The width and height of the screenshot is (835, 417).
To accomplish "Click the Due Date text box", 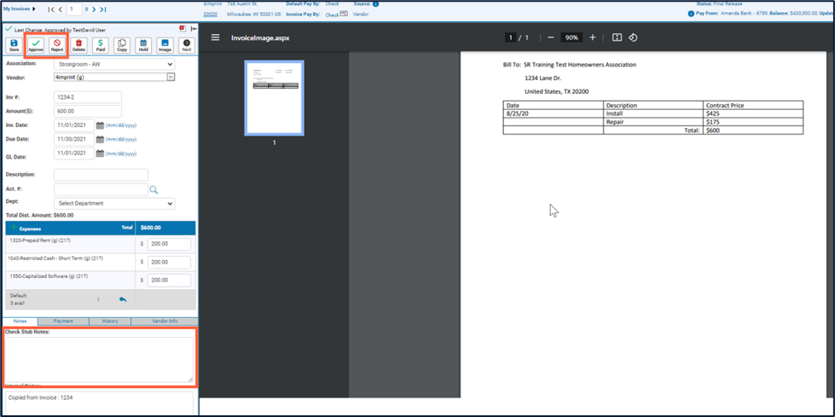I will 74,139.
